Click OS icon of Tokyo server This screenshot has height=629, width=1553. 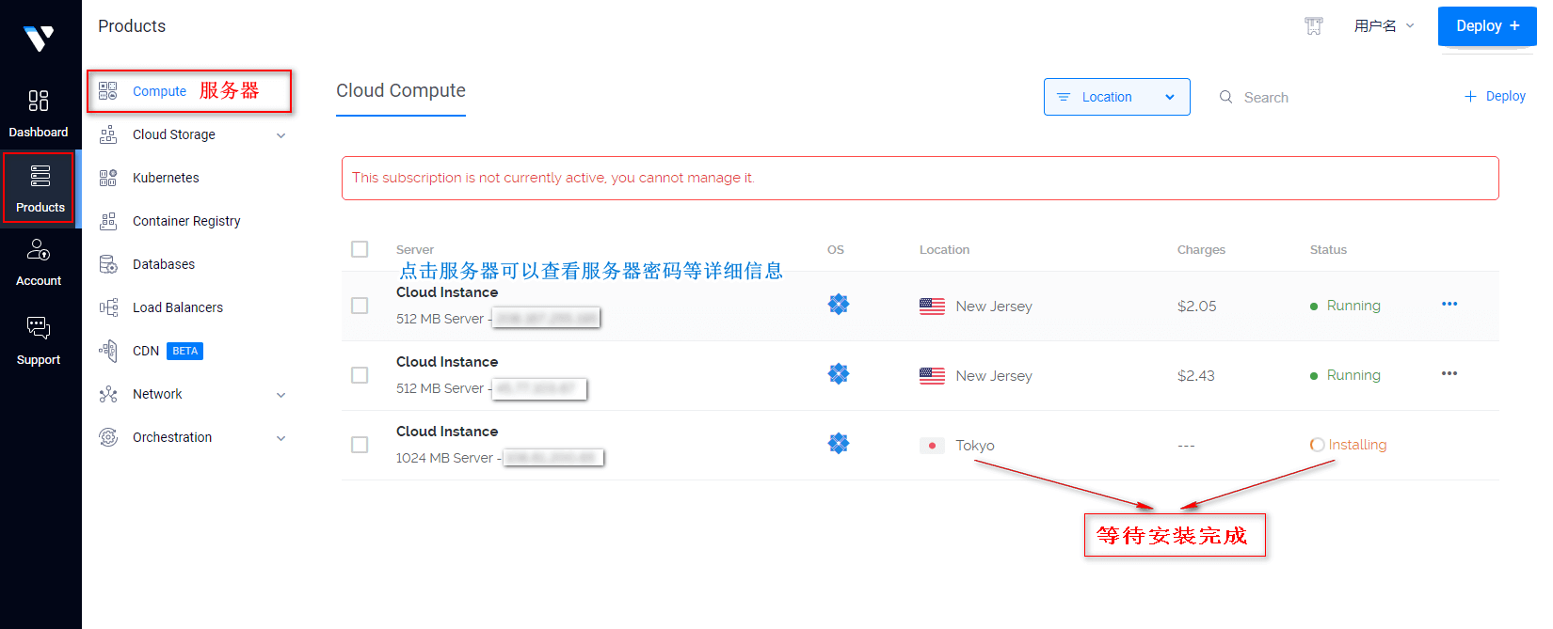839,444
